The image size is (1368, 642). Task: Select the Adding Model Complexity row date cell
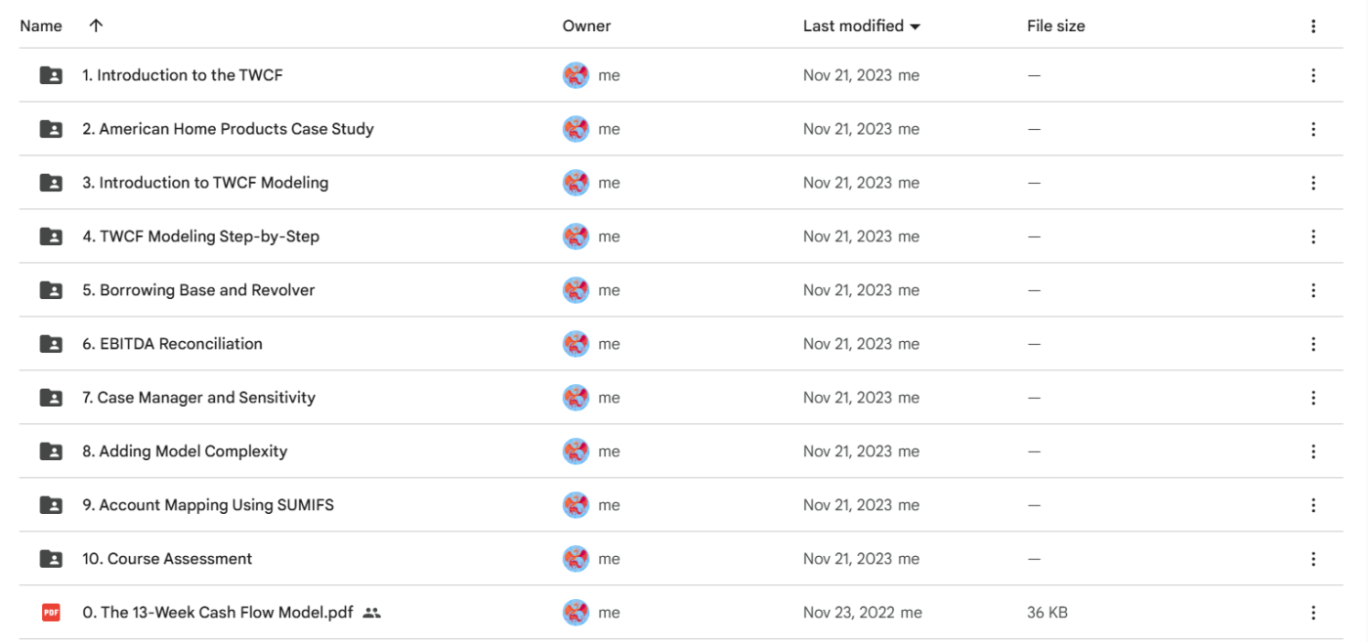(847, 451)
